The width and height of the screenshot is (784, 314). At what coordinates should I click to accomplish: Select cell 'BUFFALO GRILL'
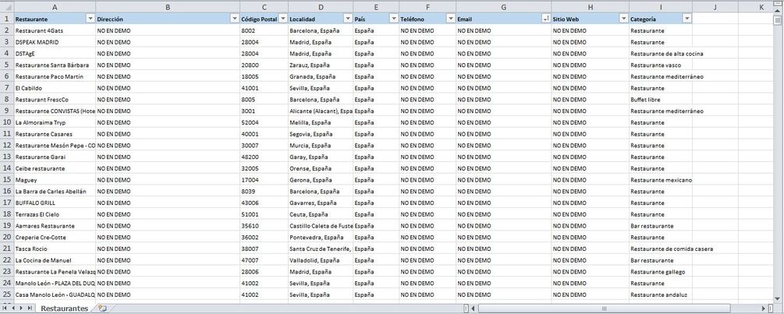[x=55, y=203]
